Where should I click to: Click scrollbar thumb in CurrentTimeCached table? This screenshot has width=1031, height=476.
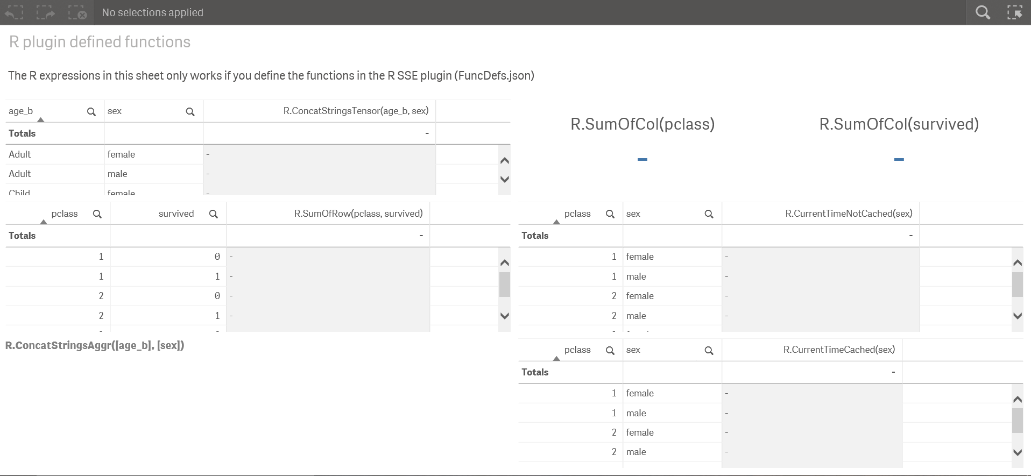coord(1018,421)
